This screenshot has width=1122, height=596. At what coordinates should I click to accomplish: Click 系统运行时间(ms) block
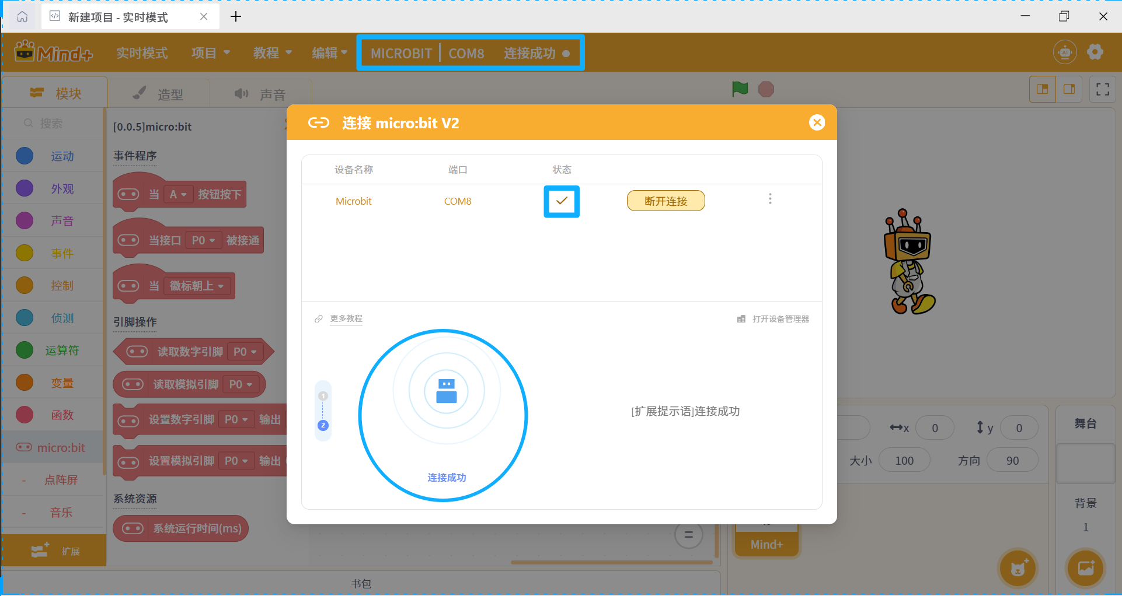[181, 528]
